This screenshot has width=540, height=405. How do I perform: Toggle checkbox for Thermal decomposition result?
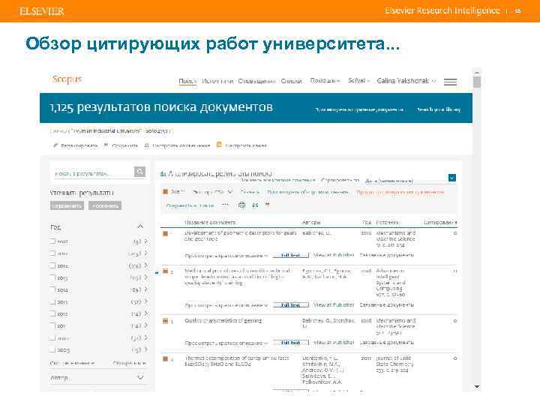[165, 358]
